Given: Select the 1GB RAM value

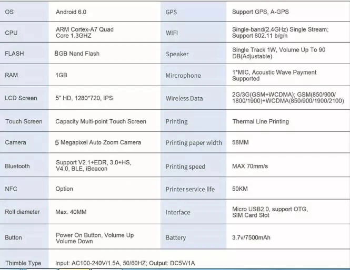Looking at the screenshot, I should pyautogui.click(x=61, y=76).
